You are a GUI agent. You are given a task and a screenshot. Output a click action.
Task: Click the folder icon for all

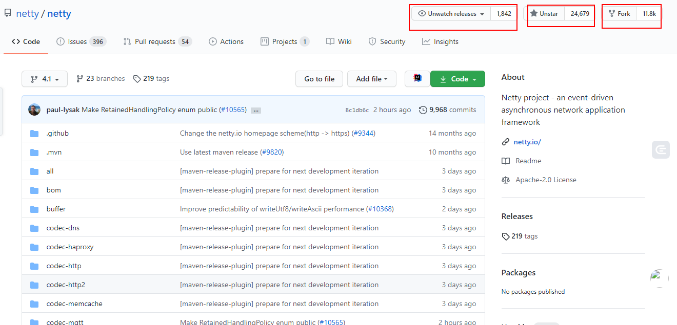[x=34, y=171]
